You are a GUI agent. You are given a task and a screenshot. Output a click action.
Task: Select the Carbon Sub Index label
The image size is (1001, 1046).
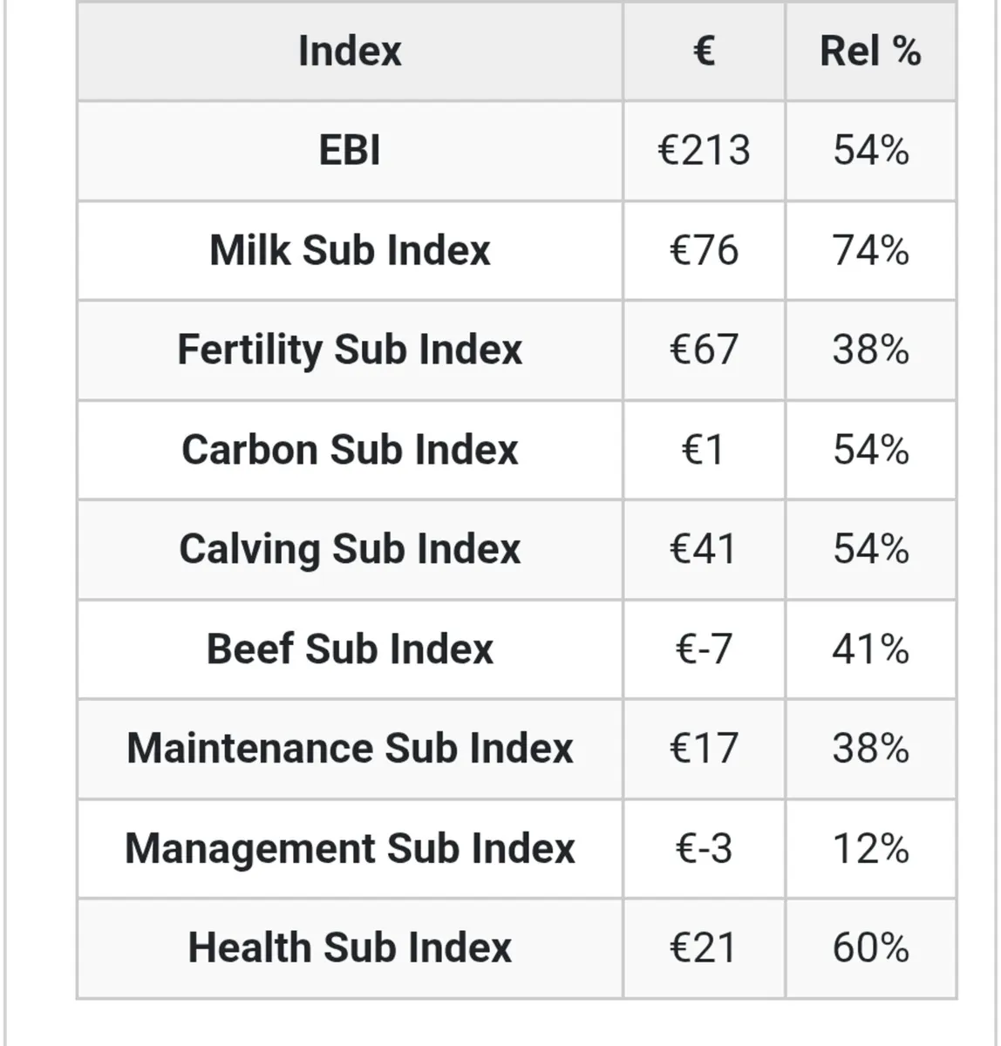[350, 450]
